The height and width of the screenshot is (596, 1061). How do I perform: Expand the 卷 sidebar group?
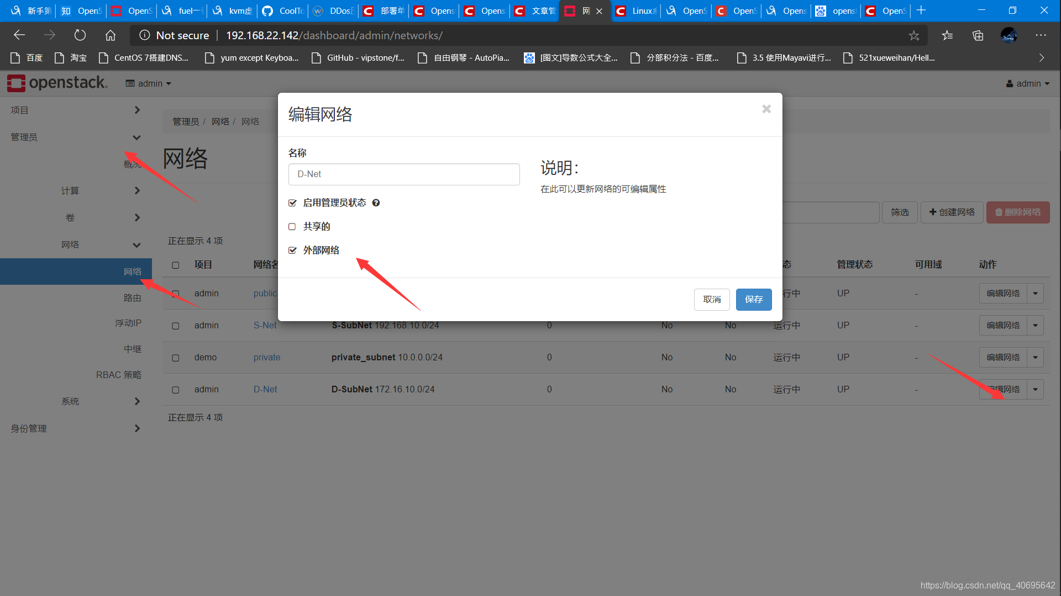point(76,218)
